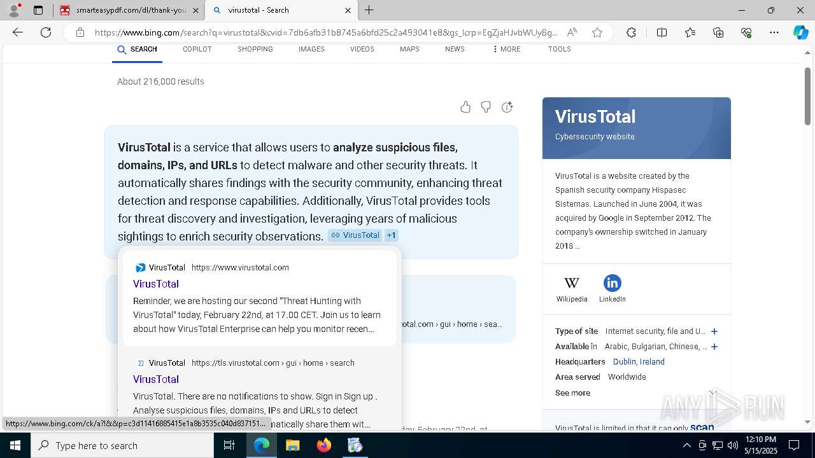Close the virustotal Search tab
Viewport: 815px width, 458px height.
click(348, 10)
